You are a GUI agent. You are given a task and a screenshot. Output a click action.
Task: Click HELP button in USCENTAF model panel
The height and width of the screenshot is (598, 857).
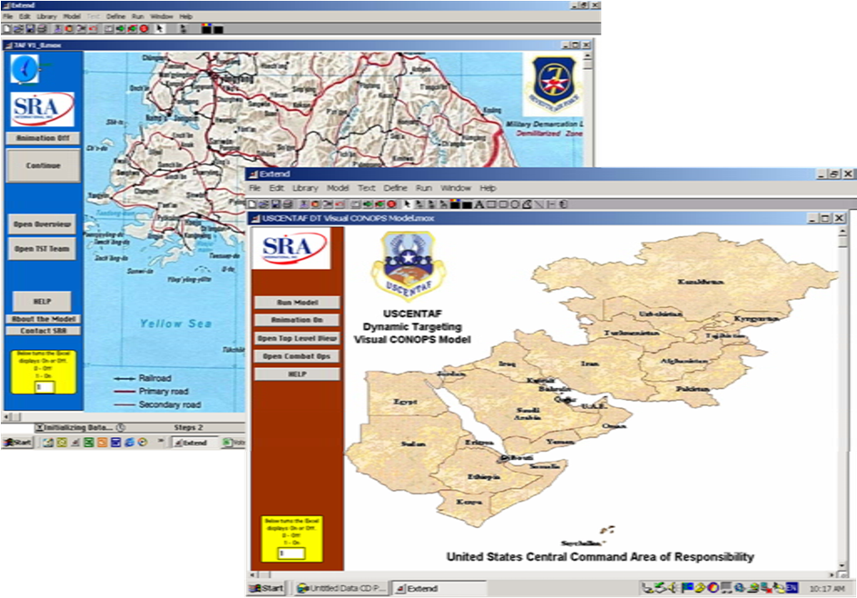[x=297, y=374]
